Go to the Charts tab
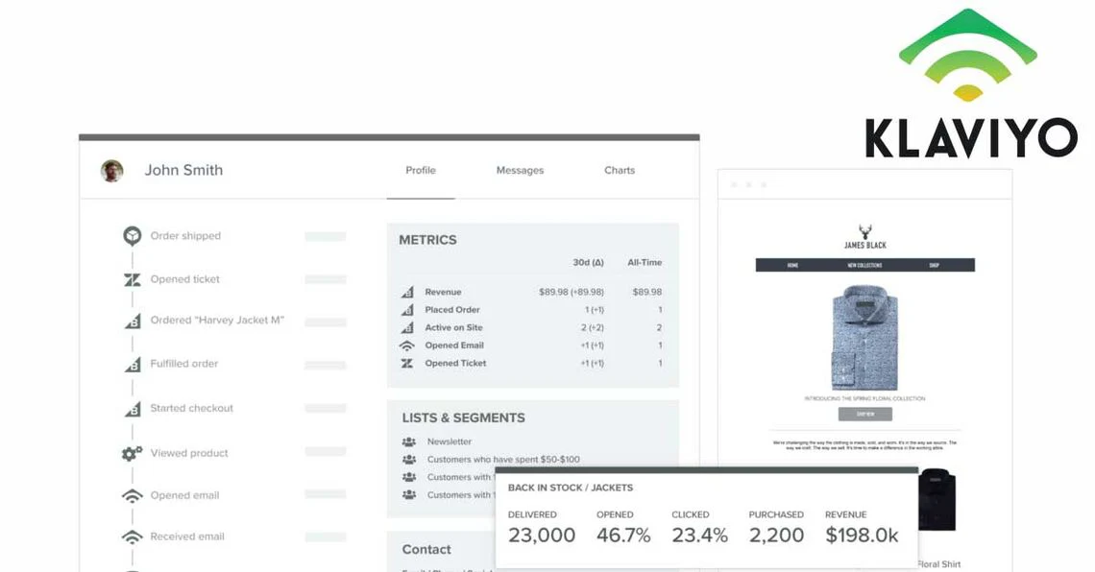This screenshot has width=1095, height=572. coord(620,171)
